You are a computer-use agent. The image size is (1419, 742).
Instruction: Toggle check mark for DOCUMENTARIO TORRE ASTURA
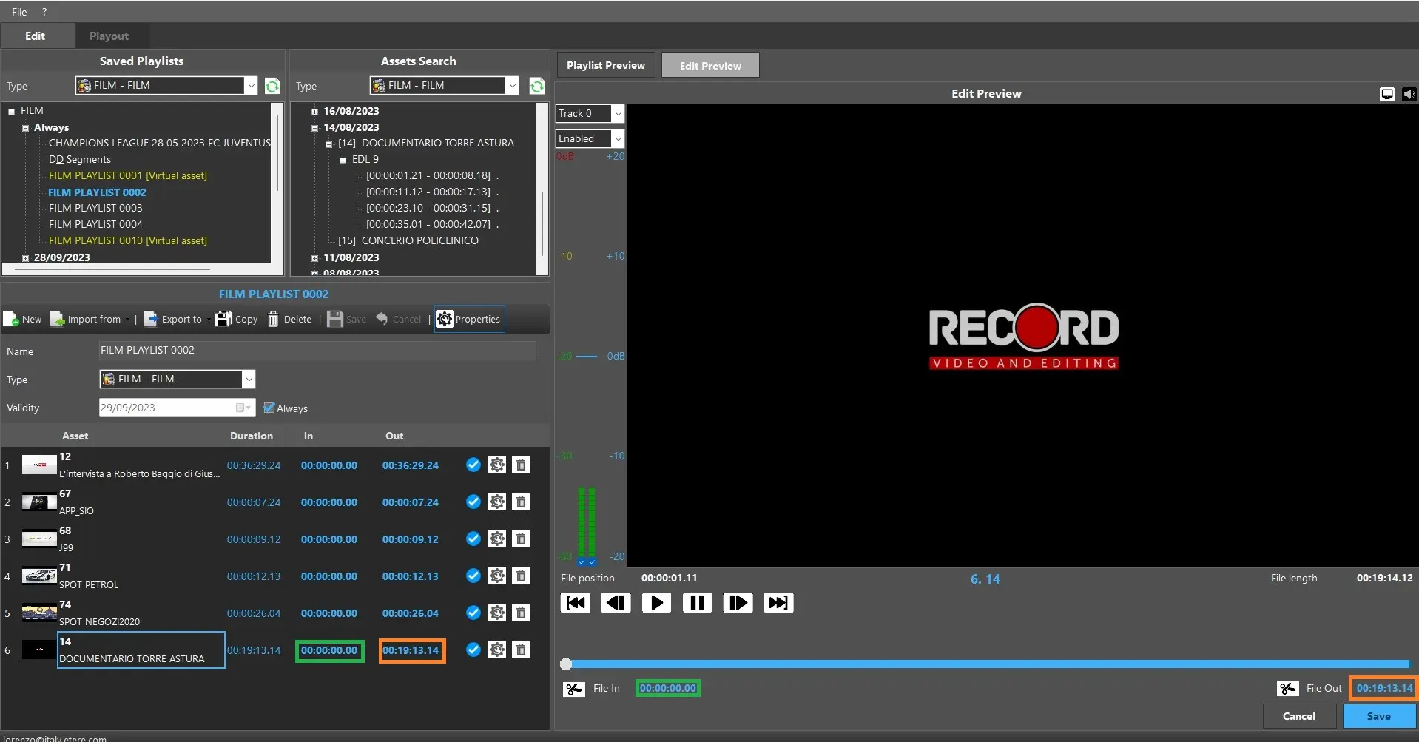473,650
